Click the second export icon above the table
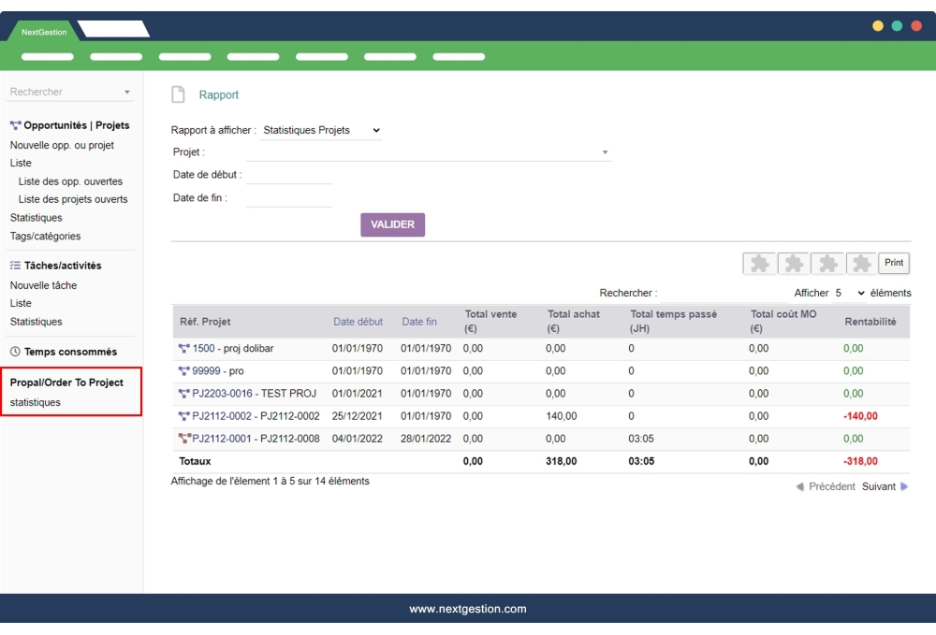Screen dimensions: 936x635 (792, 263)
